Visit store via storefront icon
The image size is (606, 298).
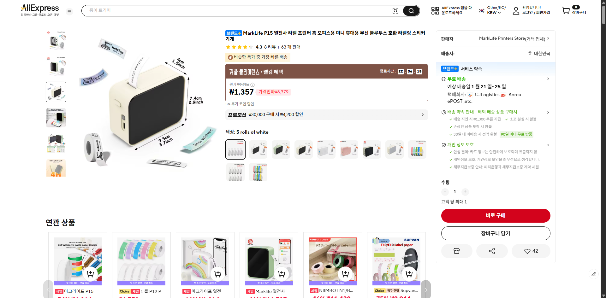[456, 251]
